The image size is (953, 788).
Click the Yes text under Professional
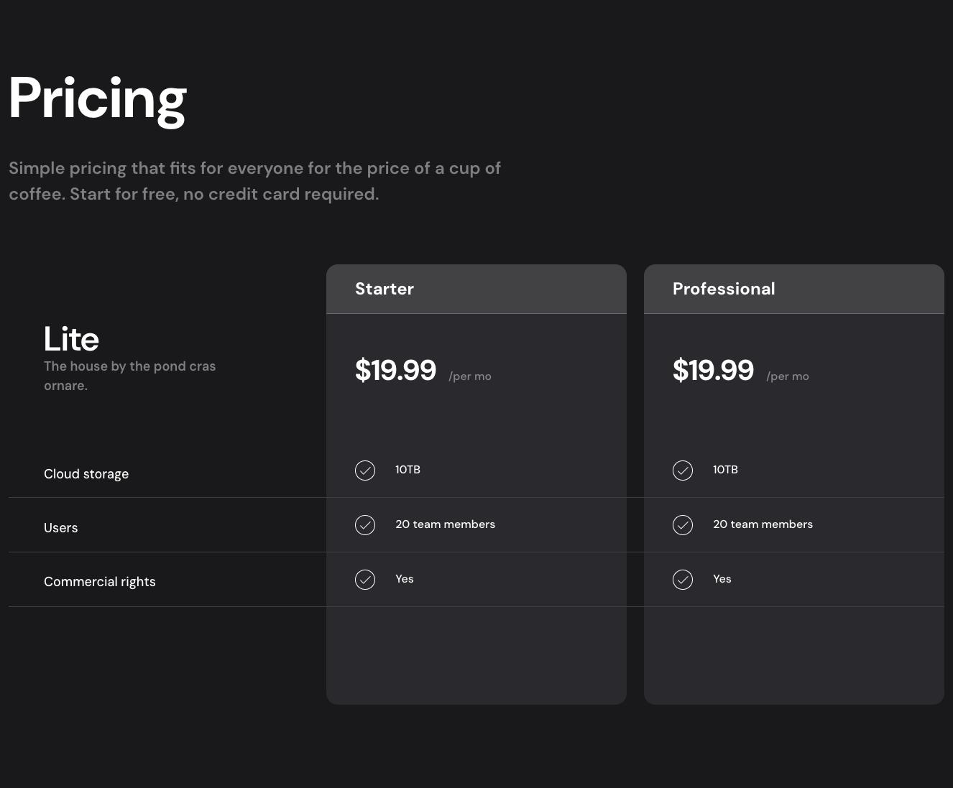pos(722,579)
